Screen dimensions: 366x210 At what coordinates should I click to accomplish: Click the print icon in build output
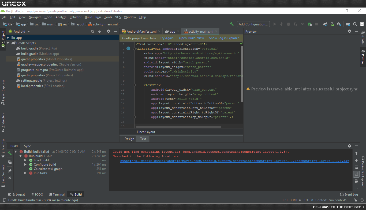pos(356,181)
